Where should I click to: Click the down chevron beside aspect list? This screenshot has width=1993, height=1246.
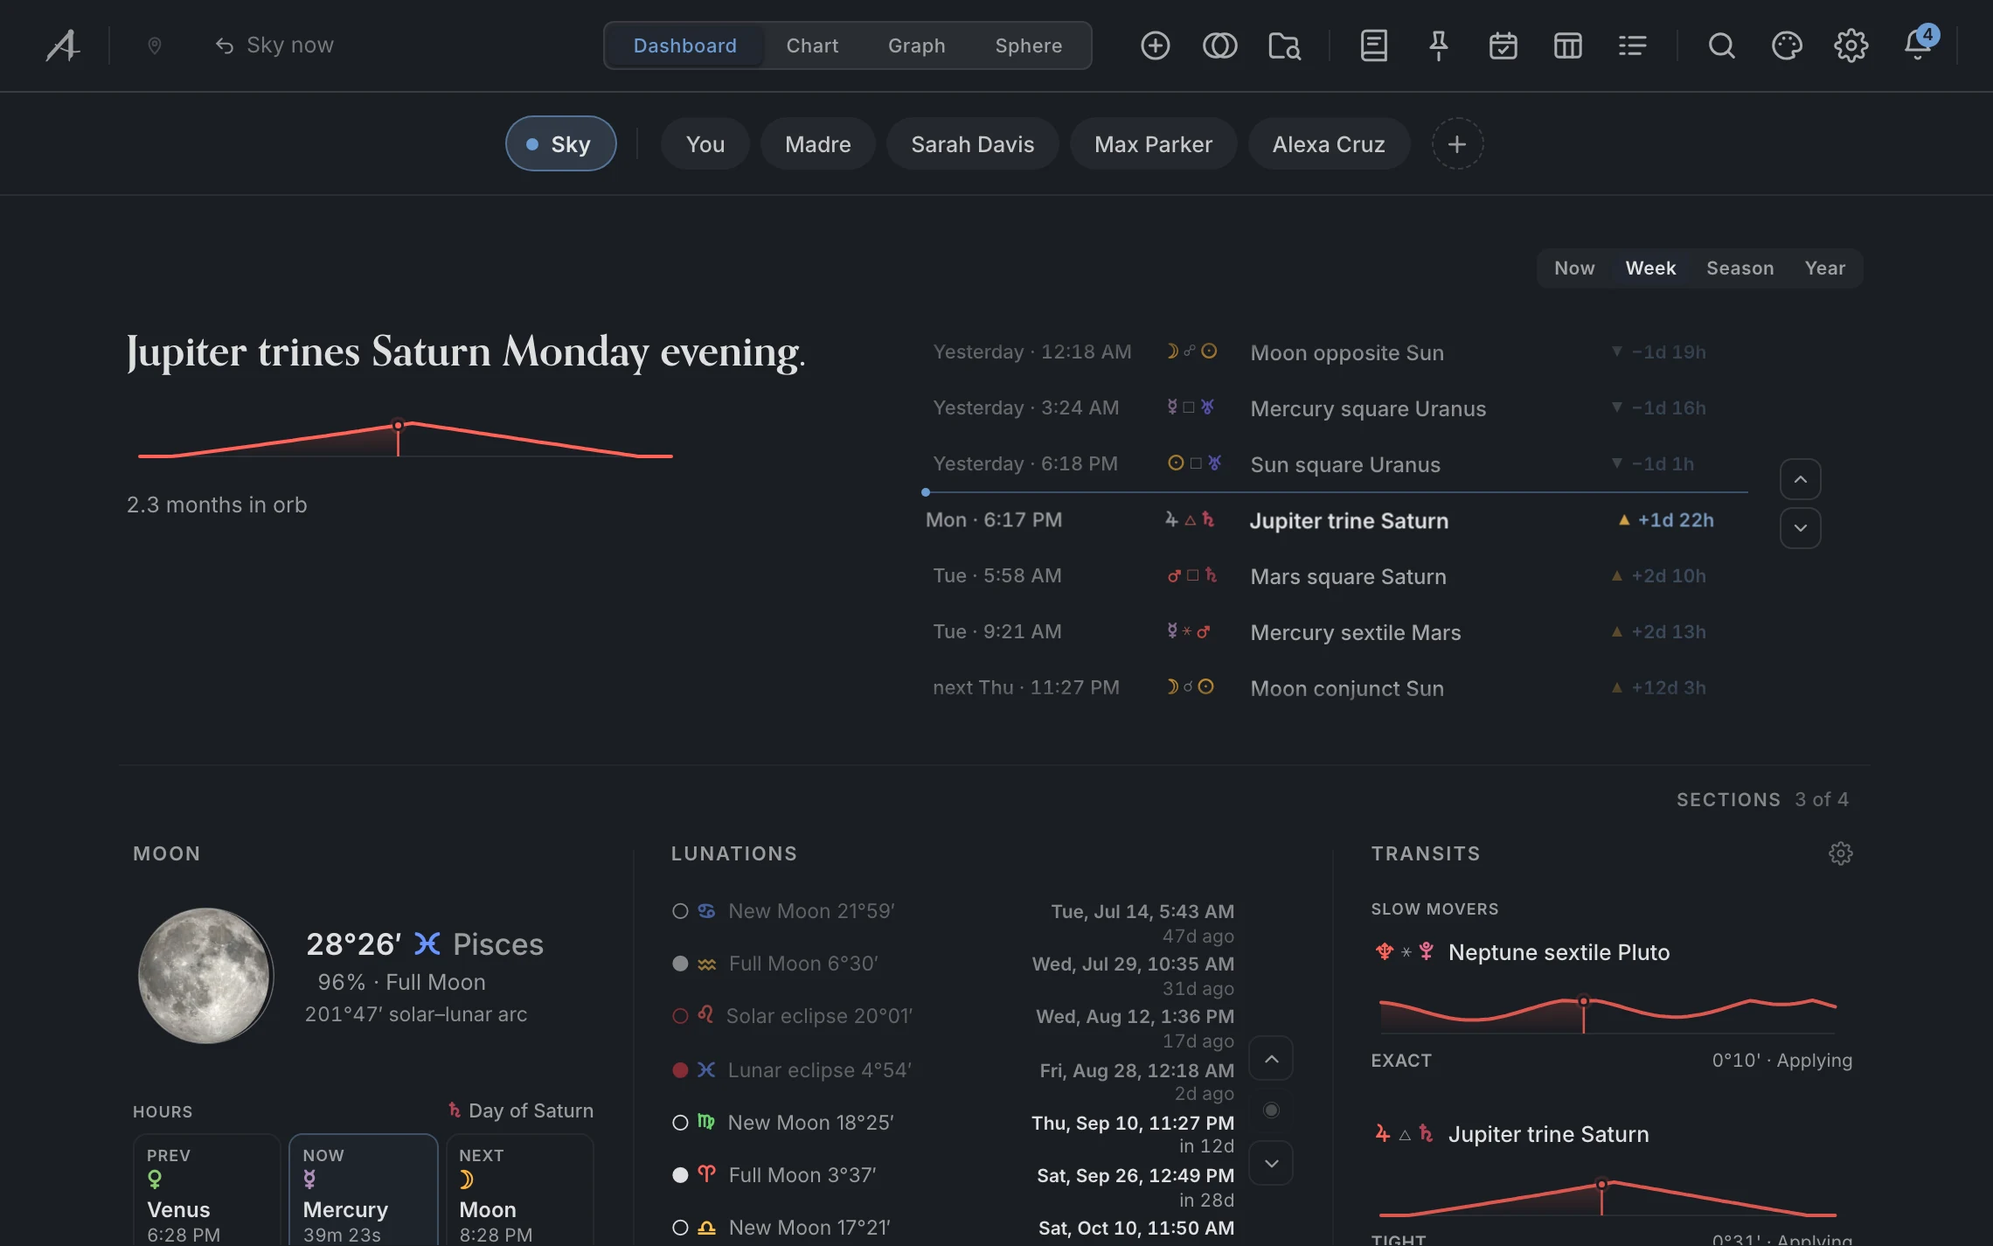click(1800, 528)
